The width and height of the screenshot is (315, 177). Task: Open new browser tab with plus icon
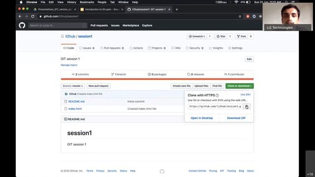click(x=177, y=9)
